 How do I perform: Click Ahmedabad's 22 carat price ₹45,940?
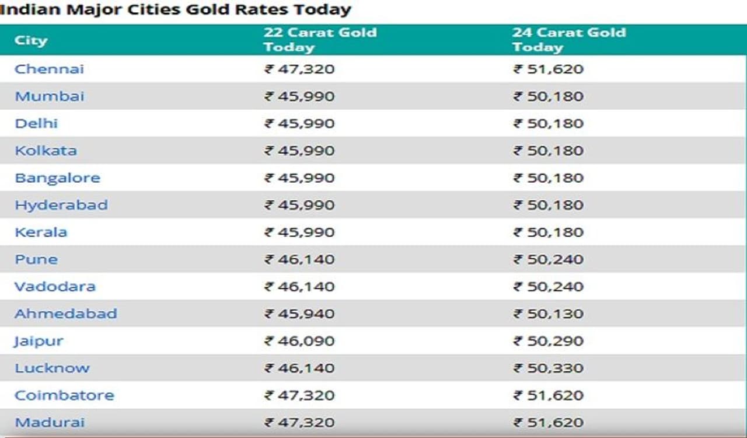click(x=299, y=314)
